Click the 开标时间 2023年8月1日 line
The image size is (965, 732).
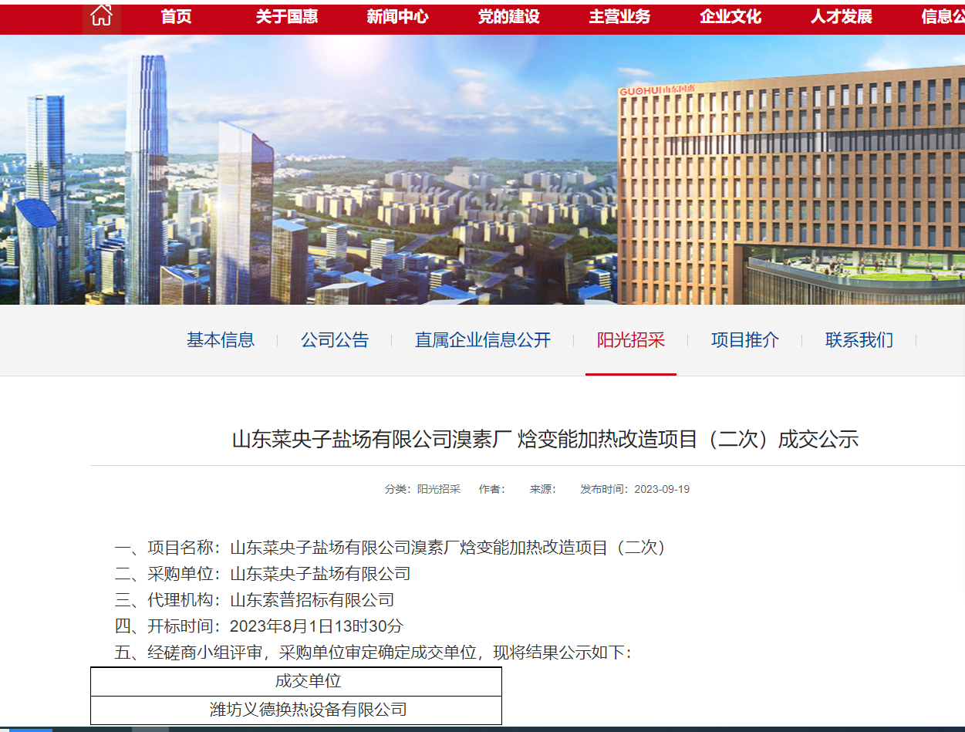click(x=259, y=626)
